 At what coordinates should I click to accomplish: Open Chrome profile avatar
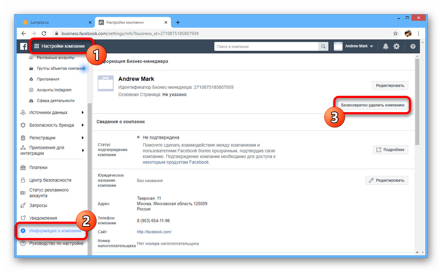pos(408,34)
